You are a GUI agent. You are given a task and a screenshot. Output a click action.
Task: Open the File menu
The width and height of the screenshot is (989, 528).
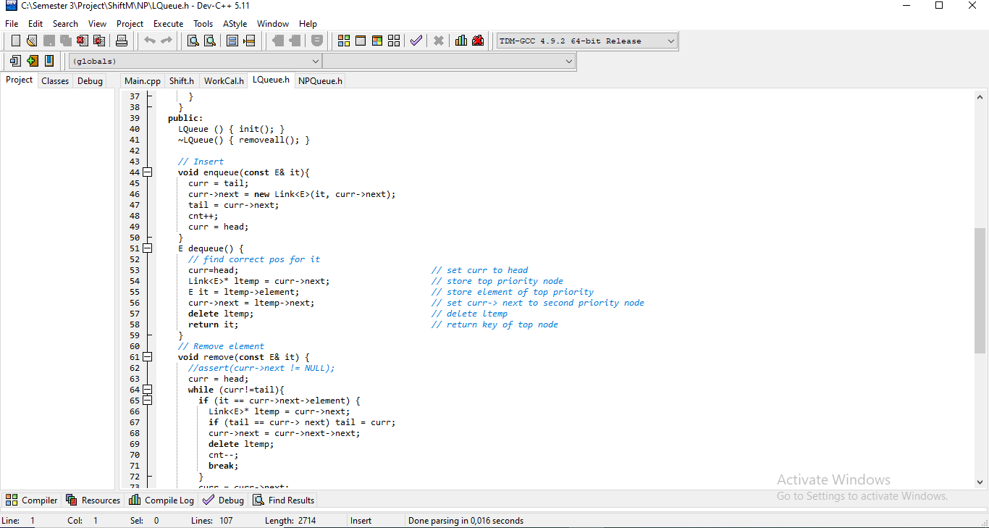12,24
